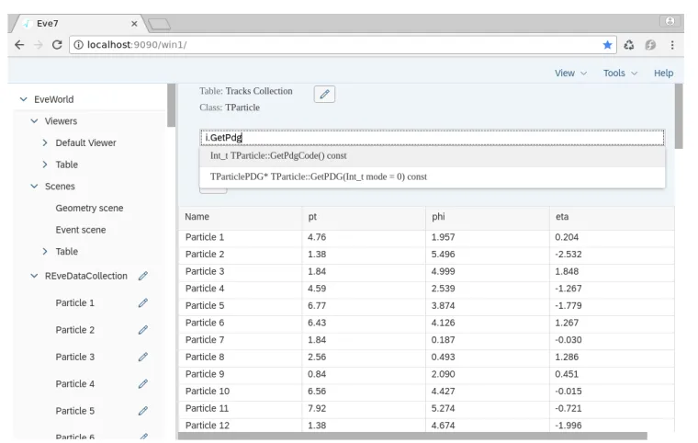The image size is (698, 443).
Task: Click phi value 5.274
Action: click(443, 408)
